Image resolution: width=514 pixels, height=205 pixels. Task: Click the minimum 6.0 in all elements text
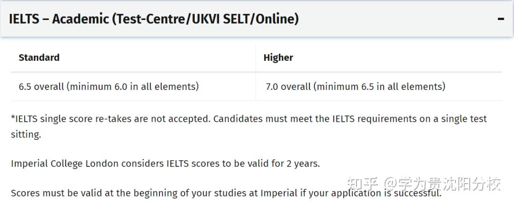133,87
